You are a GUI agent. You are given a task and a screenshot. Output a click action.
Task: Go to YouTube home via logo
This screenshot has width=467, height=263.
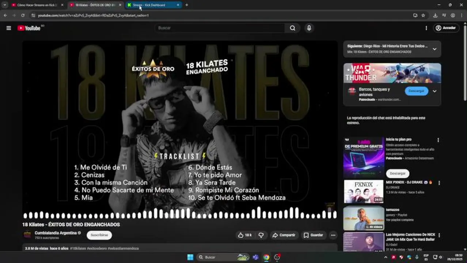coord(29,28)
